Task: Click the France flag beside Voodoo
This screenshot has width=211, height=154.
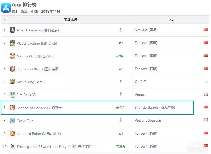Action: pos(206,94)
